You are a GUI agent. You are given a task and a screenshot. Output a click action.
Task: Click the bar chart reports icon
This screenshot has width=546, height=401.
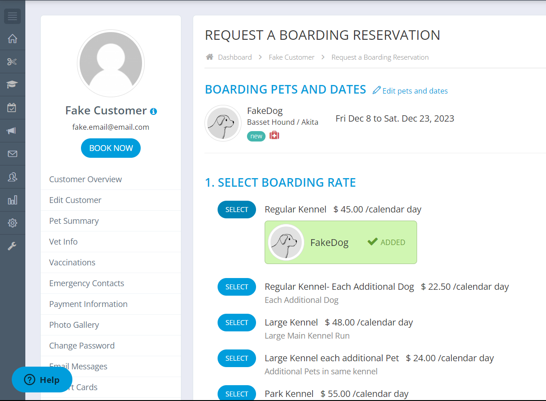tap(12, 200)
